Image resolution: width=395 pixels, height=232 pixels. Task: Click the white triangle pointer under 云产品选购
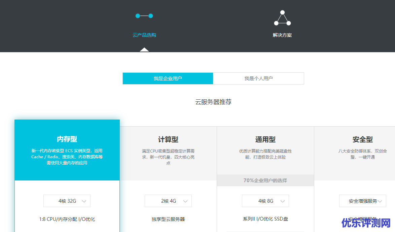(x=144, y=50)
